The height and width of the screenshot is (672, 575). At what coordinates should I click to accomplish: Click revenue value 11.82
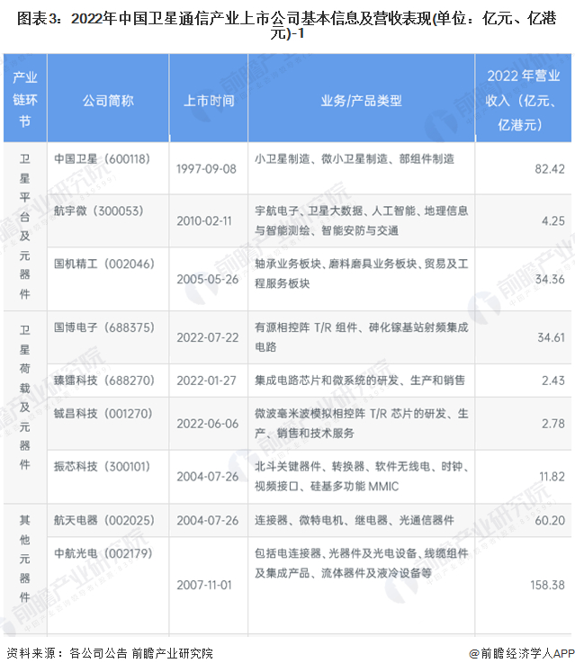point(552,477)
